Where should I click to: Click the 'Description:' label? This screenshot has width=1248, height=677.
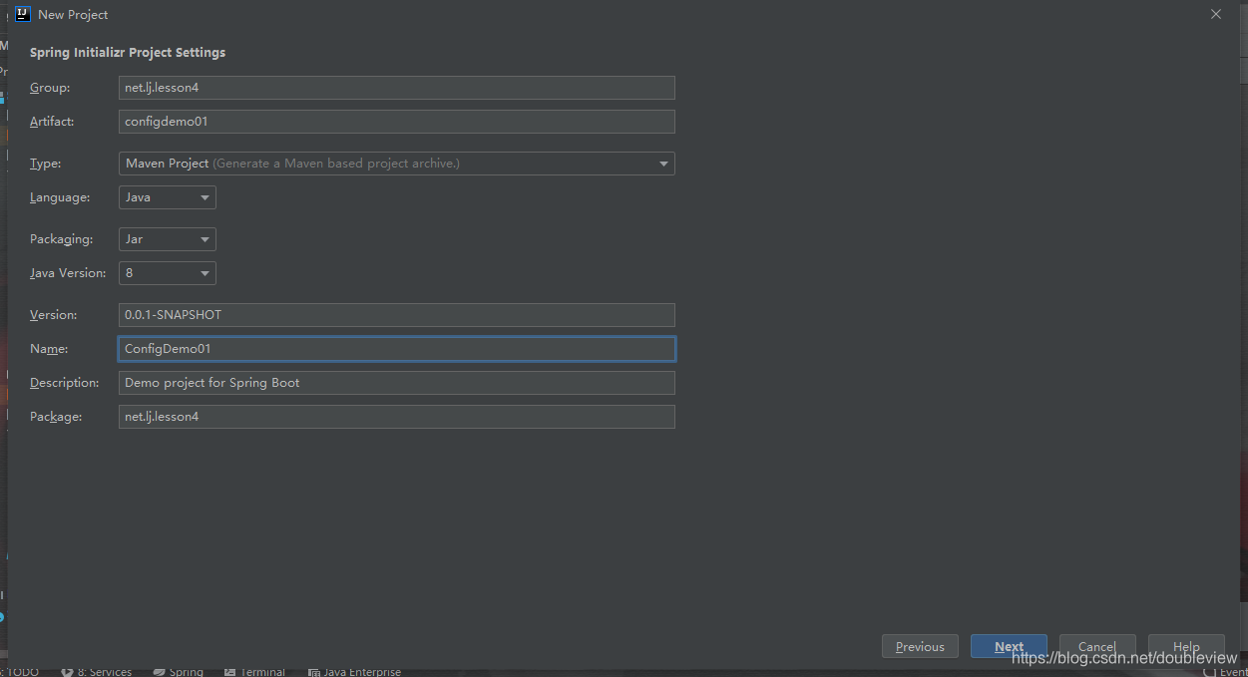[x=65, y=383]
